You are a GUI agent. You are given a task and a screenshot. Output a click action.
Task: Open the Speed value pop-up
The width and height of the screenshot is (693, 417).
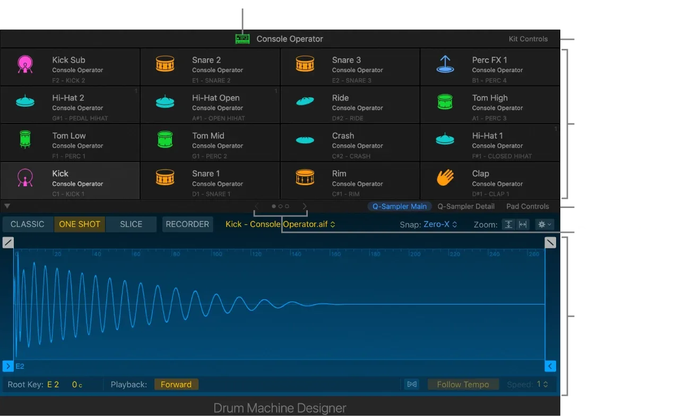tap(542, 384)
